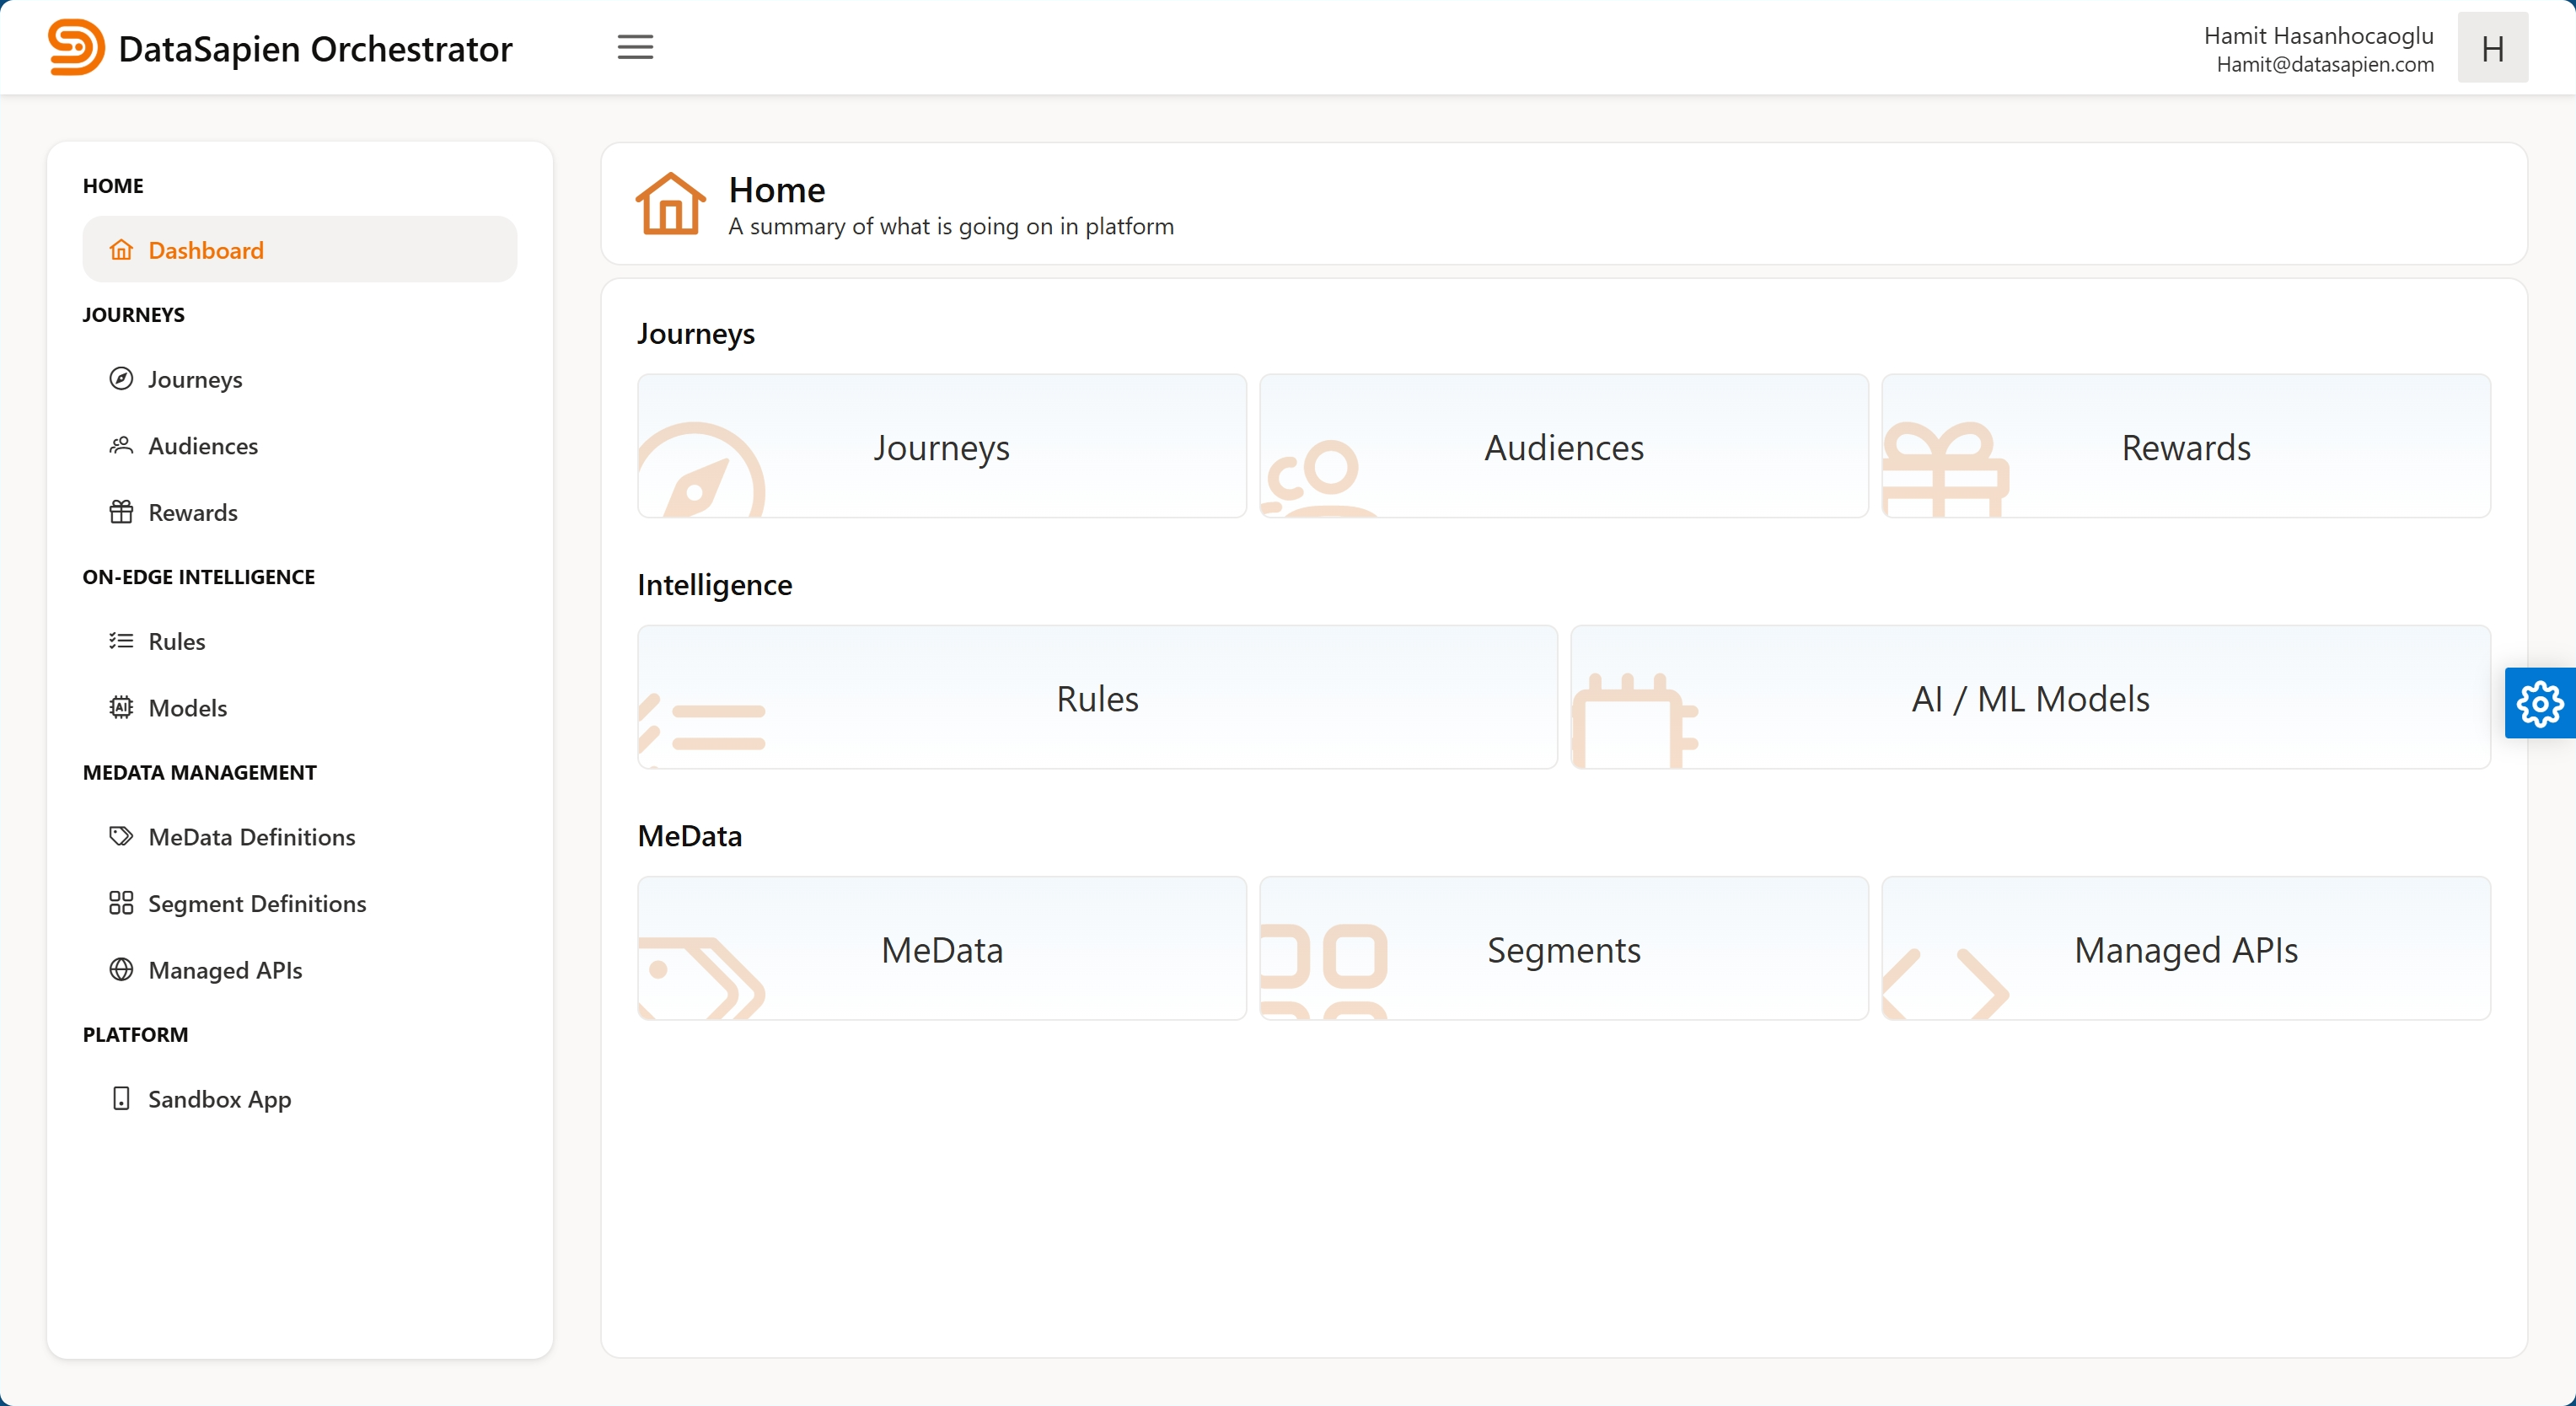Open the Segments dashboard card
The image size is (2576, 1406).
[1563, 949]
